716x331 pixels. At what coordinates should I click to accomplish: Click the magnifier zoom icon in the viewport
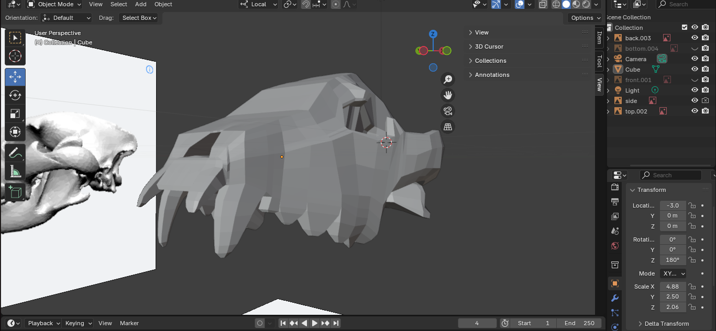[x=447, y=79]
